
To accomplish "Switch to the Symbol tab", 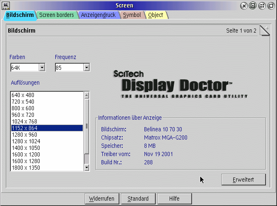I will point(132,15).
